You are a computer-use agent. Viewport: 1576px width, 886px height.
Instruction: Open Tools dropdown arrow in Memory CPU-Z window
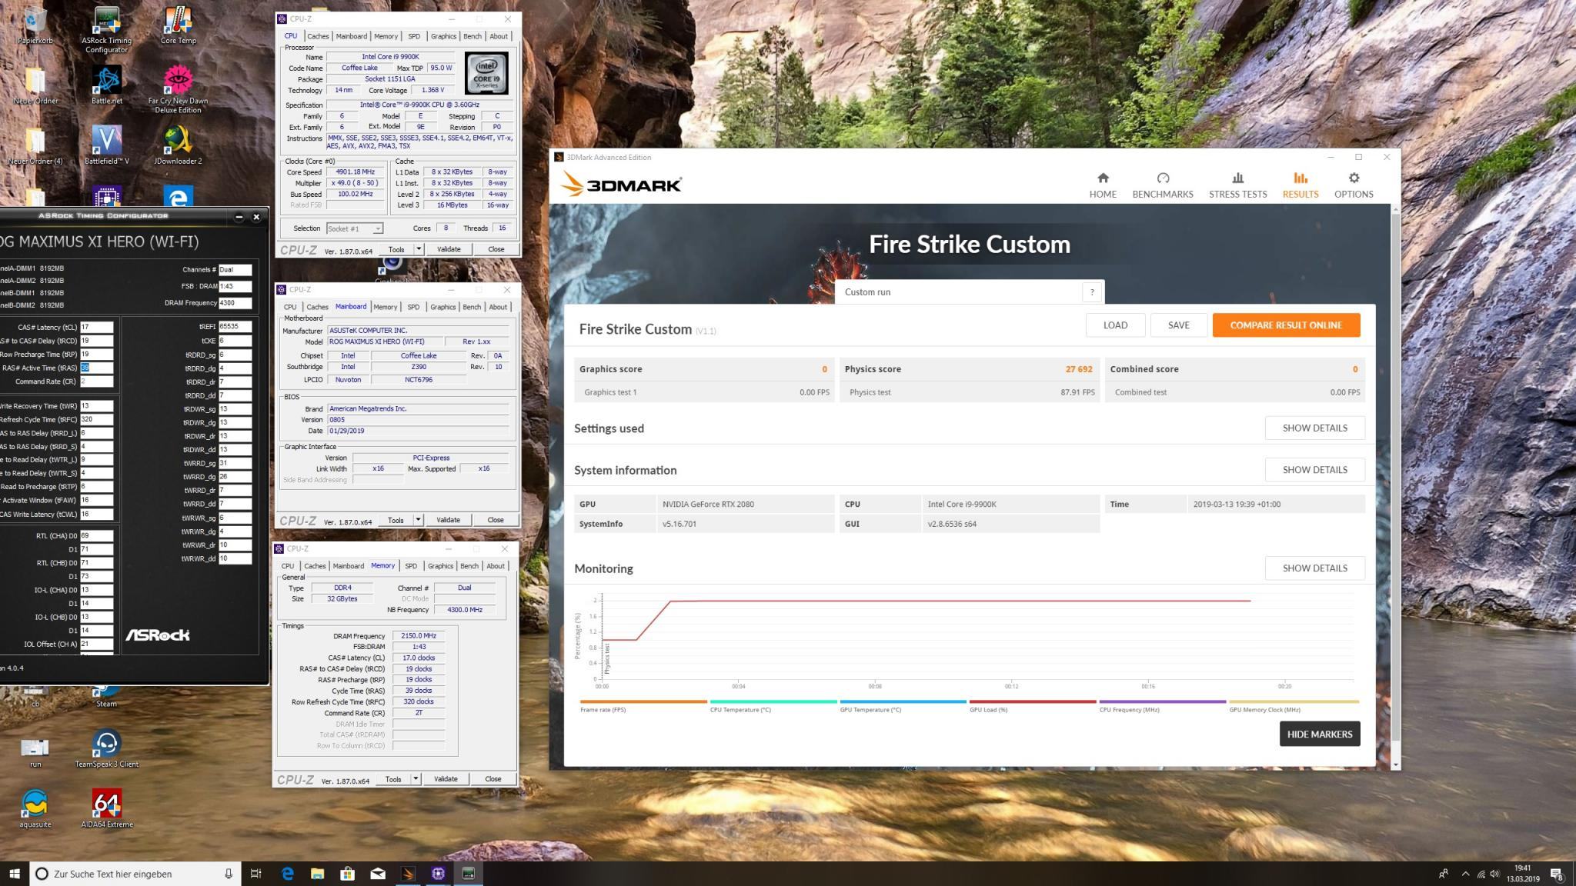[416, 779]
